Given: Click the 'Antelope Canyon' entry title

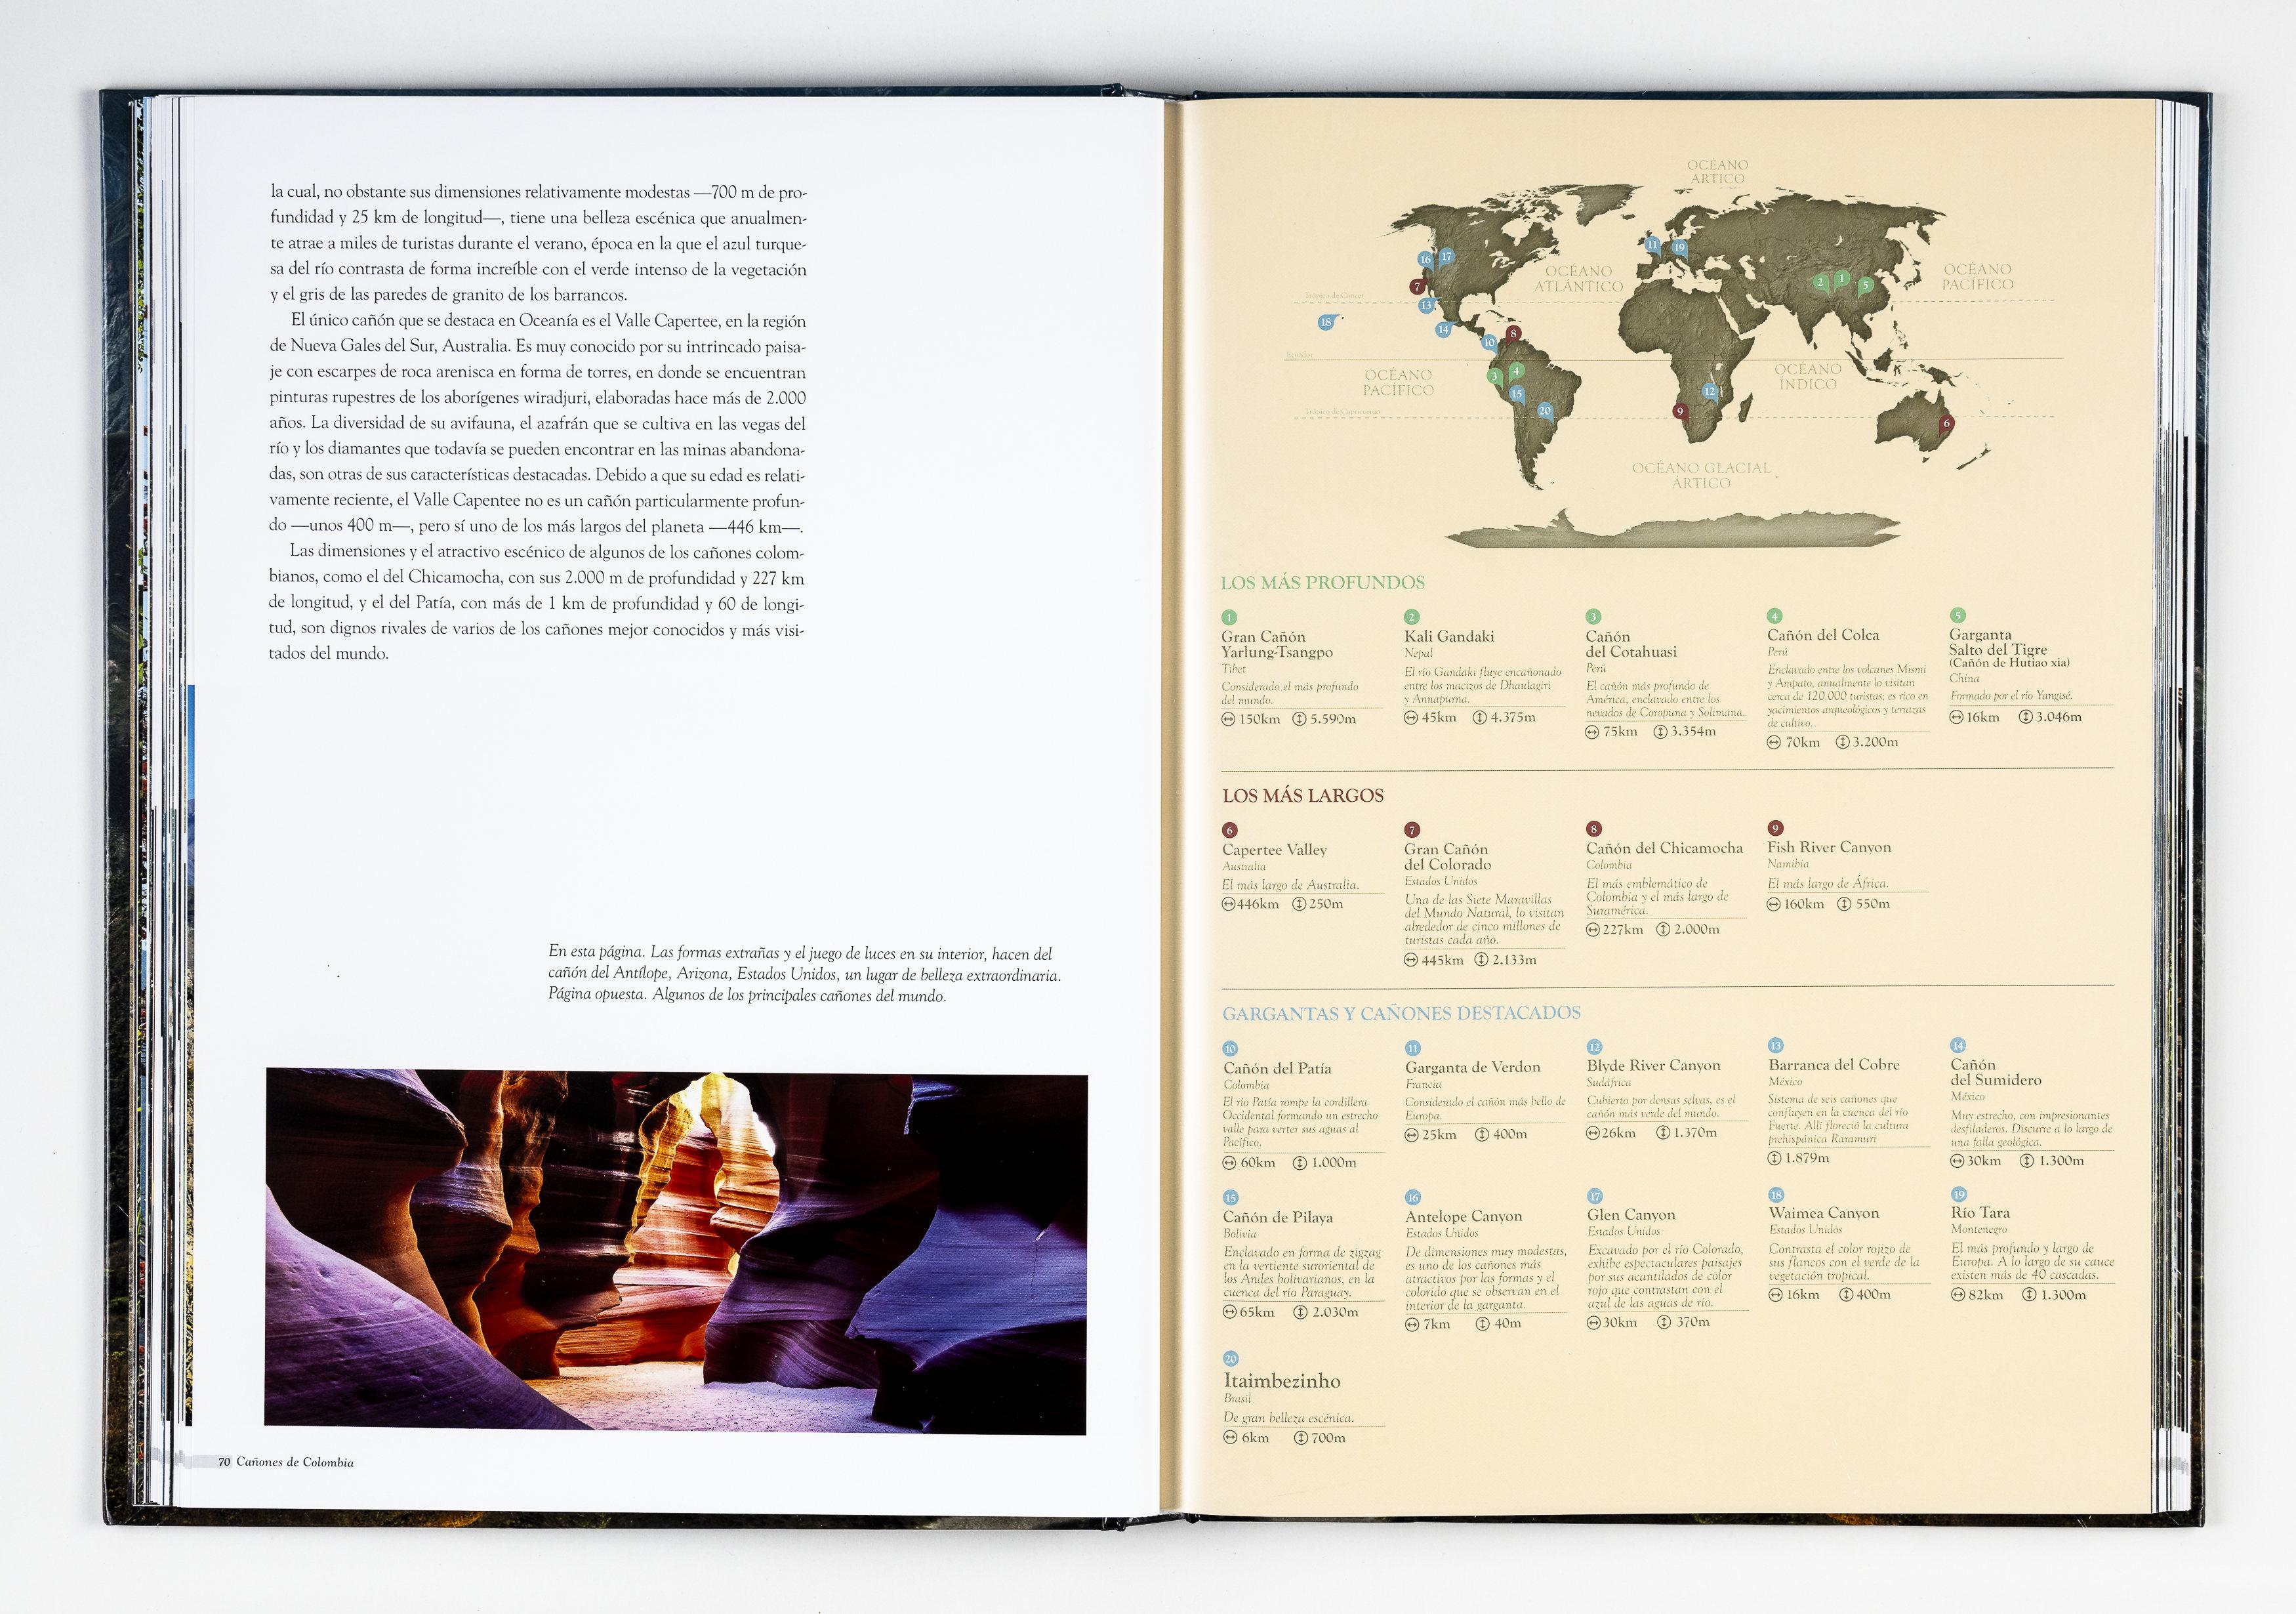Looking at the screenshot, I should pos(1463,1216).
